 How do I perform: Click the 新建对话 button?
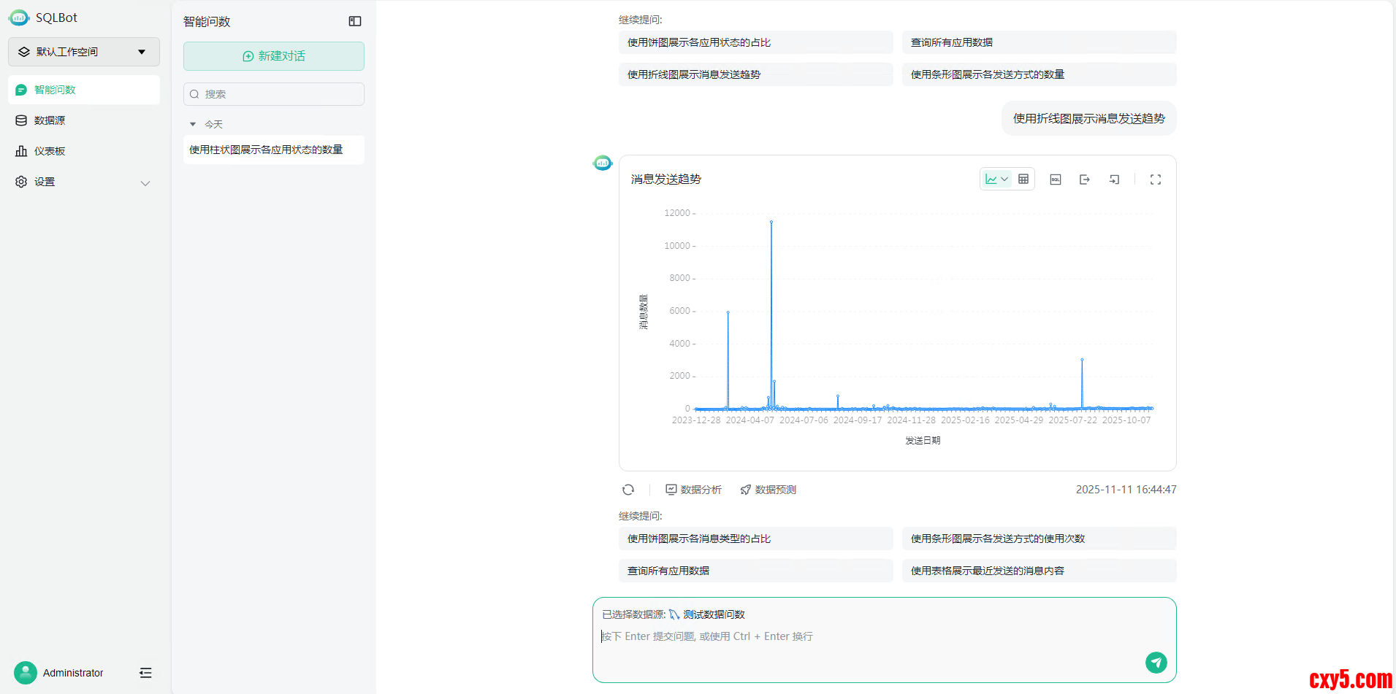click(274, 56)
